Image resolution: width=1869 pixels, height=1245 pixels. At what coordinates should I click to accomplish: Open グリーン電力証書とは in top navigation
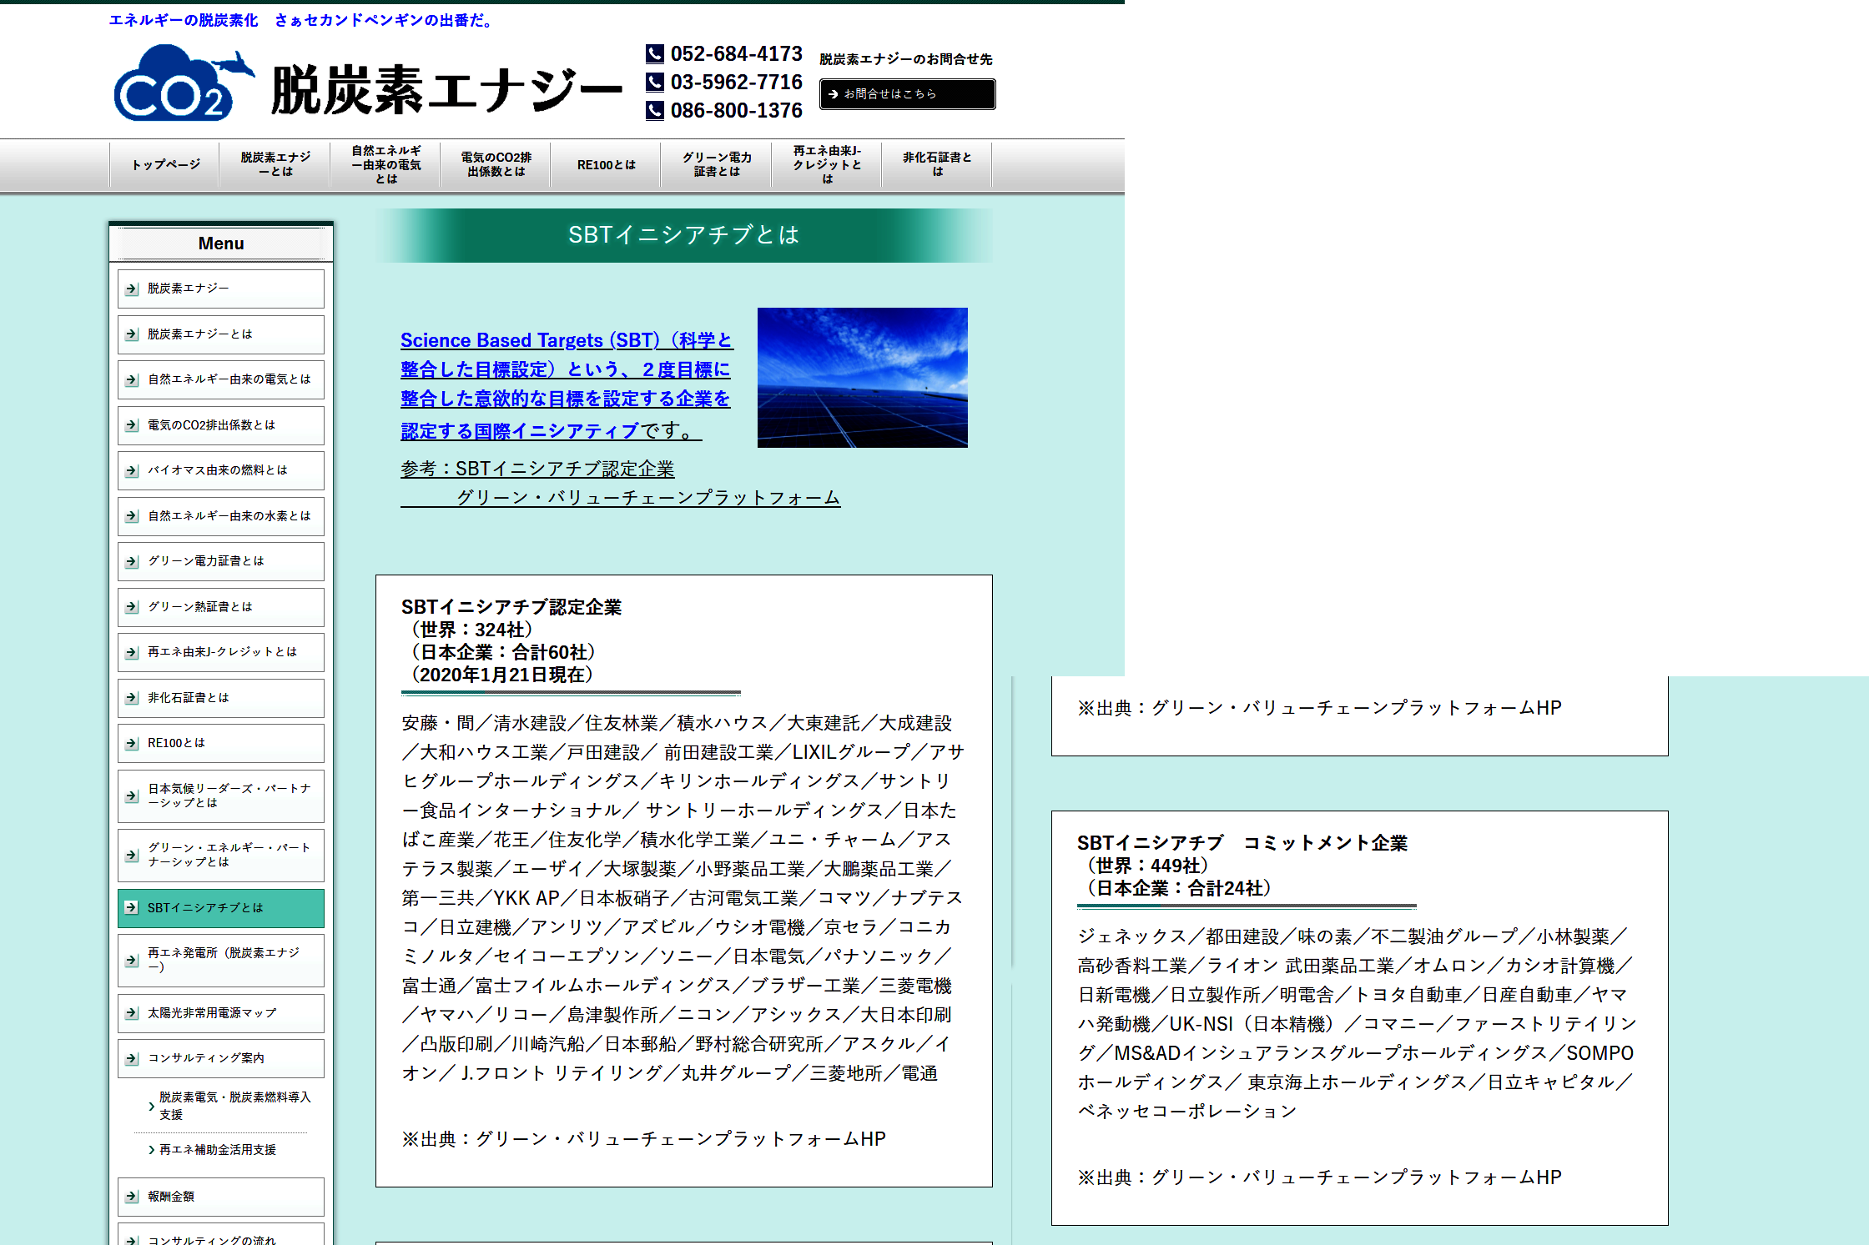coord(716,165)
